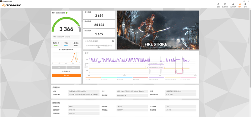Screen dimensions: 251x117
Task: Click Physics test value 76.59 FPS
Action: (132, 110)
